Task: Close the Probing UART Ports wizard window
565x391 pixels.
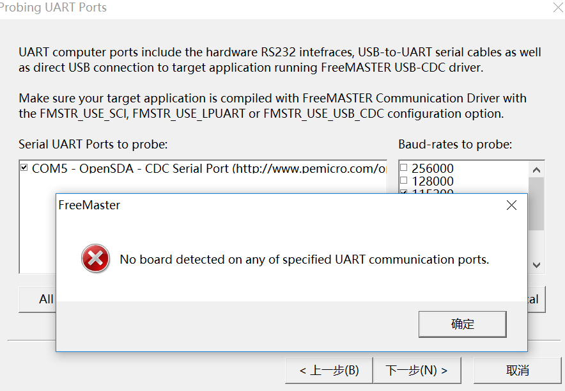Action: tap(557, 8)
